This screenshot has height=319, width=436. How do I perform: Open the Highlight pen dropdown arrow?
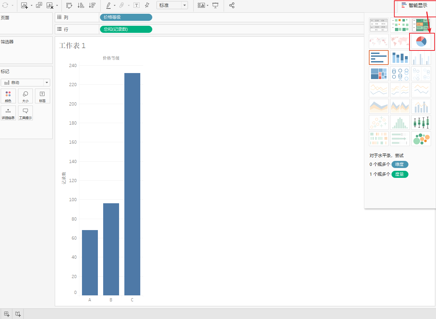point(114,6)
